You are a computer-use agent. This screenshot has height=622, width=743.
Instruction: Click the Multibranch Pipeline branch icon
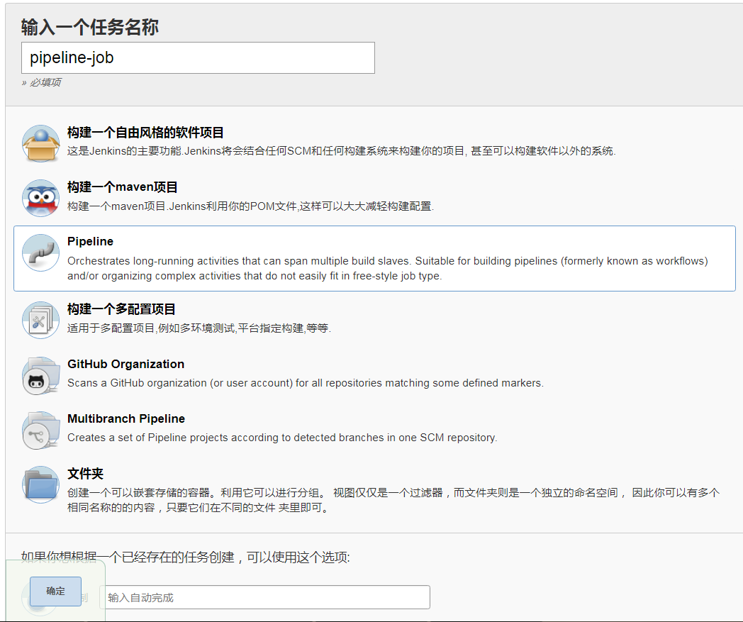pos(40,430)
